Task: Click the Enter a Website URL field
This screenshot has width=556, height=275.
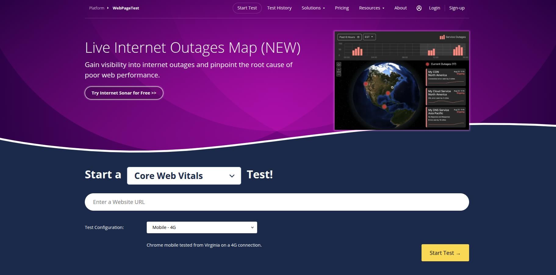Action: [x=277, y=202]
